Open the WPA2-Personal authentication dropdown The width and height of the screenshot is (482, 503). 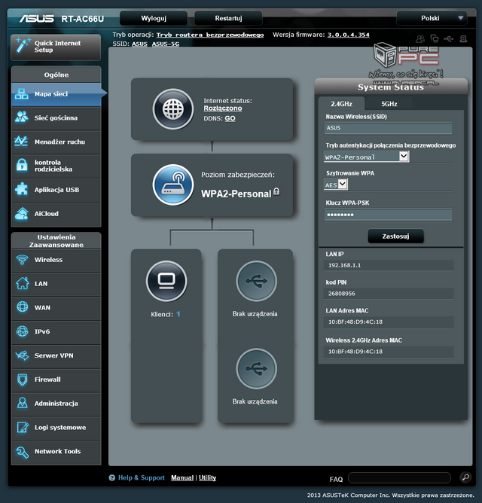coord(366,157)
